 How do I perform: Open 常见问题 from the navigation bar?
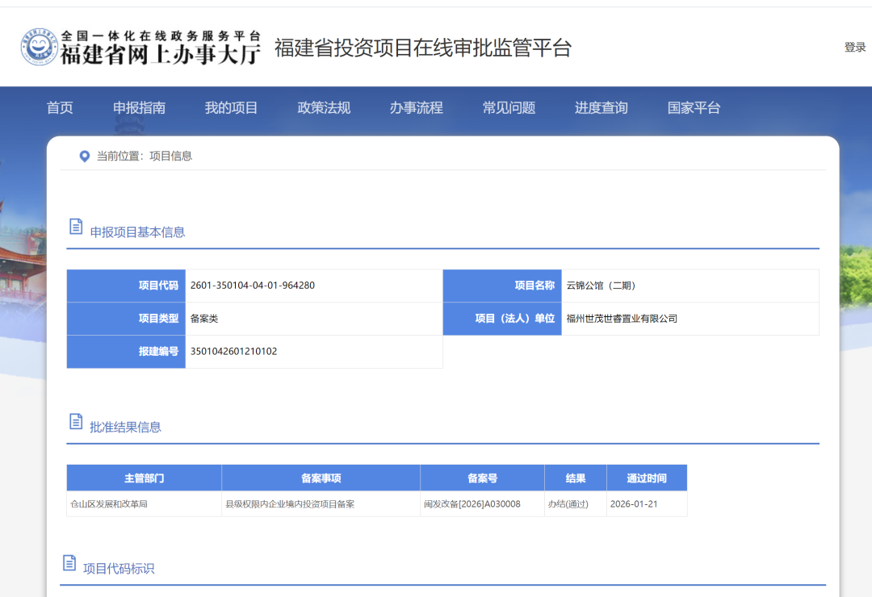(x=509, y=107)
